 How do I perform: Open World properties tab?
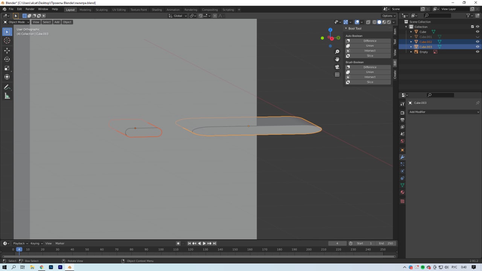click(402, 141)
